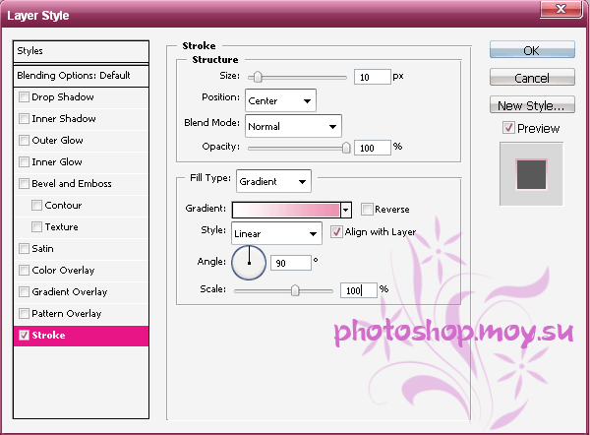The height and width of the screenshot is (435, 590).
Task: Click the Angle value field
Action: pos(291,263)
